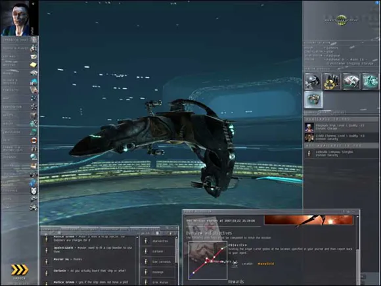Click the white mask icon in sidebar

34,191
